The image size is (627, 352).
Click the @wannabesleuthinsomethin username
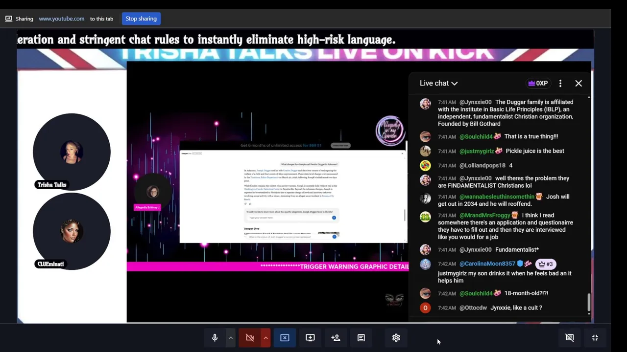pyautogui.click(x=497, y=197)
